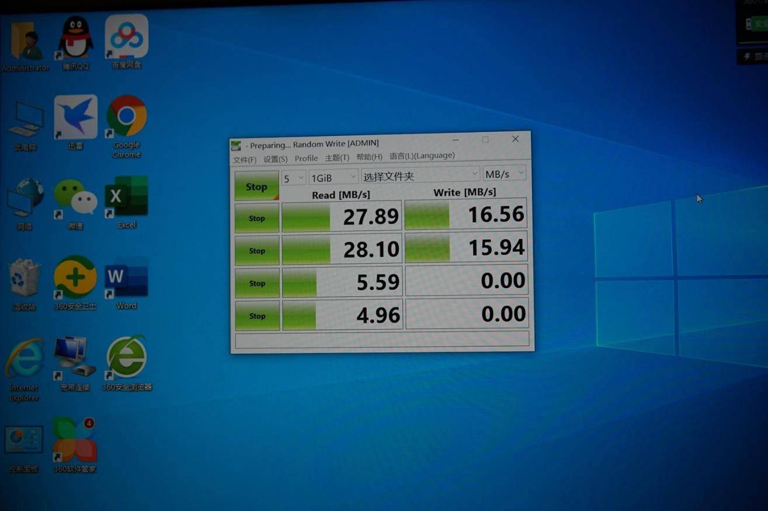This screenshot has width=768, height=511.
Task: Stop the test in the 4.96 row
Action: [x=257, y=316]
